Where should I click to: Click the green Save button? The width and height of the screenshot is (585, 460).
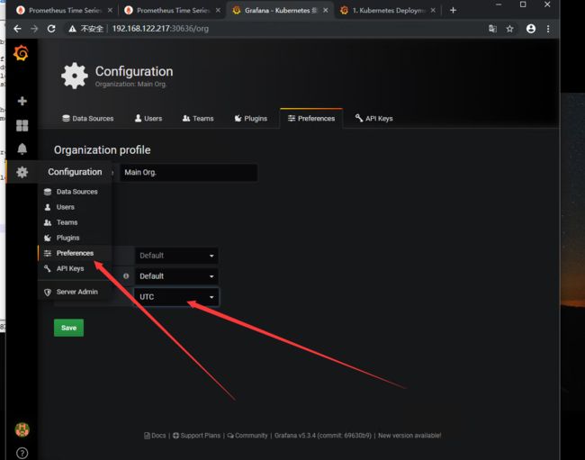click(68, 328)
